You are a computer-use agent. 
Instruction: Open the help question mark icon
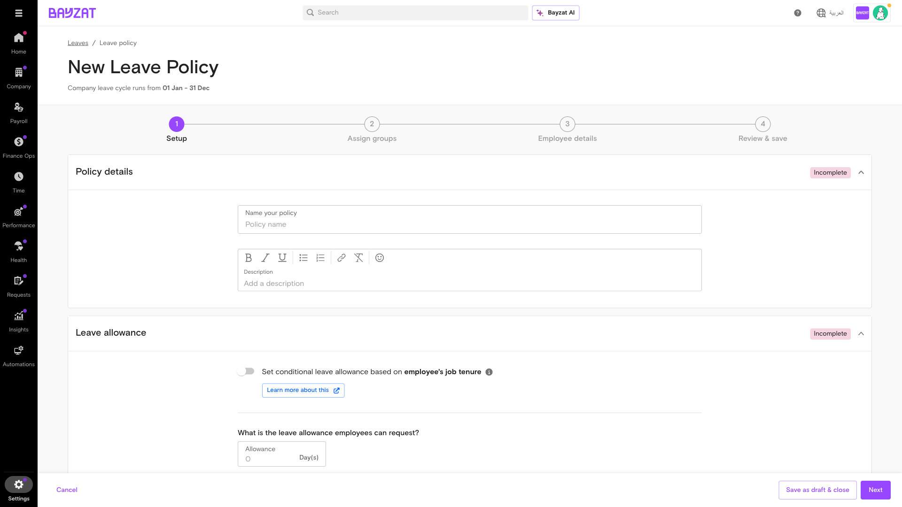coord(798,13)
